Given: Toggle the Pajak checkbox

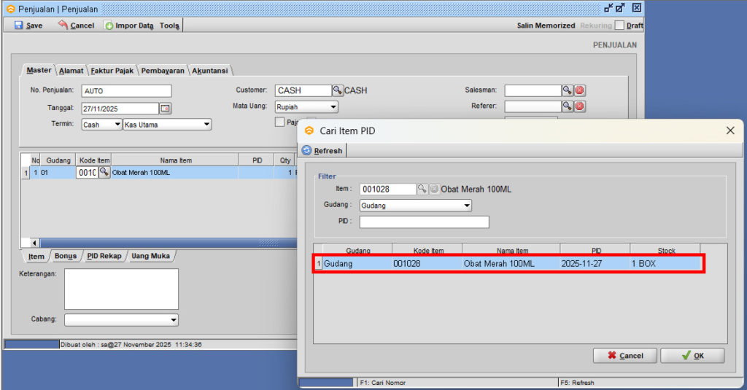Looking at the screenshot, I should point(279,122).
